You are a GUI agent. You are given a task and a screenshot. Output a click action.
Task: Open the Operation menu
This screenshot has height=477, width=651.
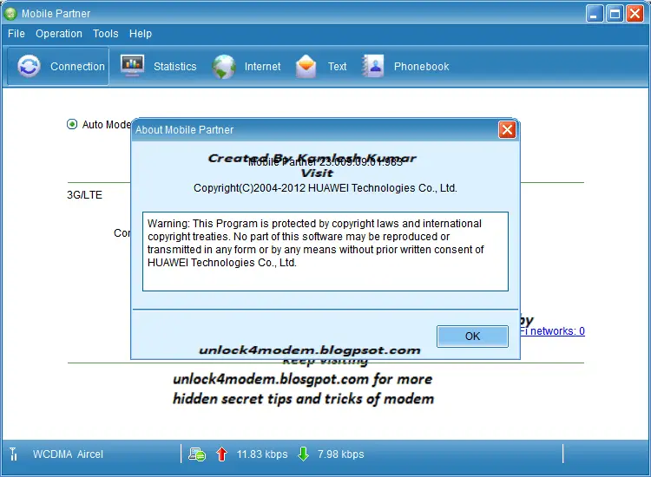[59, 34]
